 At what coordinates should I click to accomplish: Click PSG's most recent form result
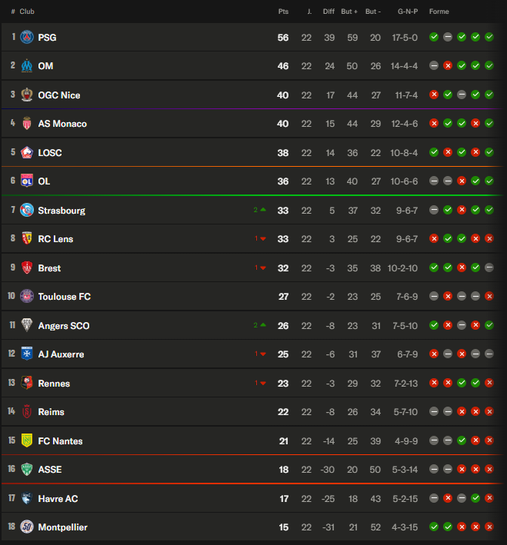[489, 37]
